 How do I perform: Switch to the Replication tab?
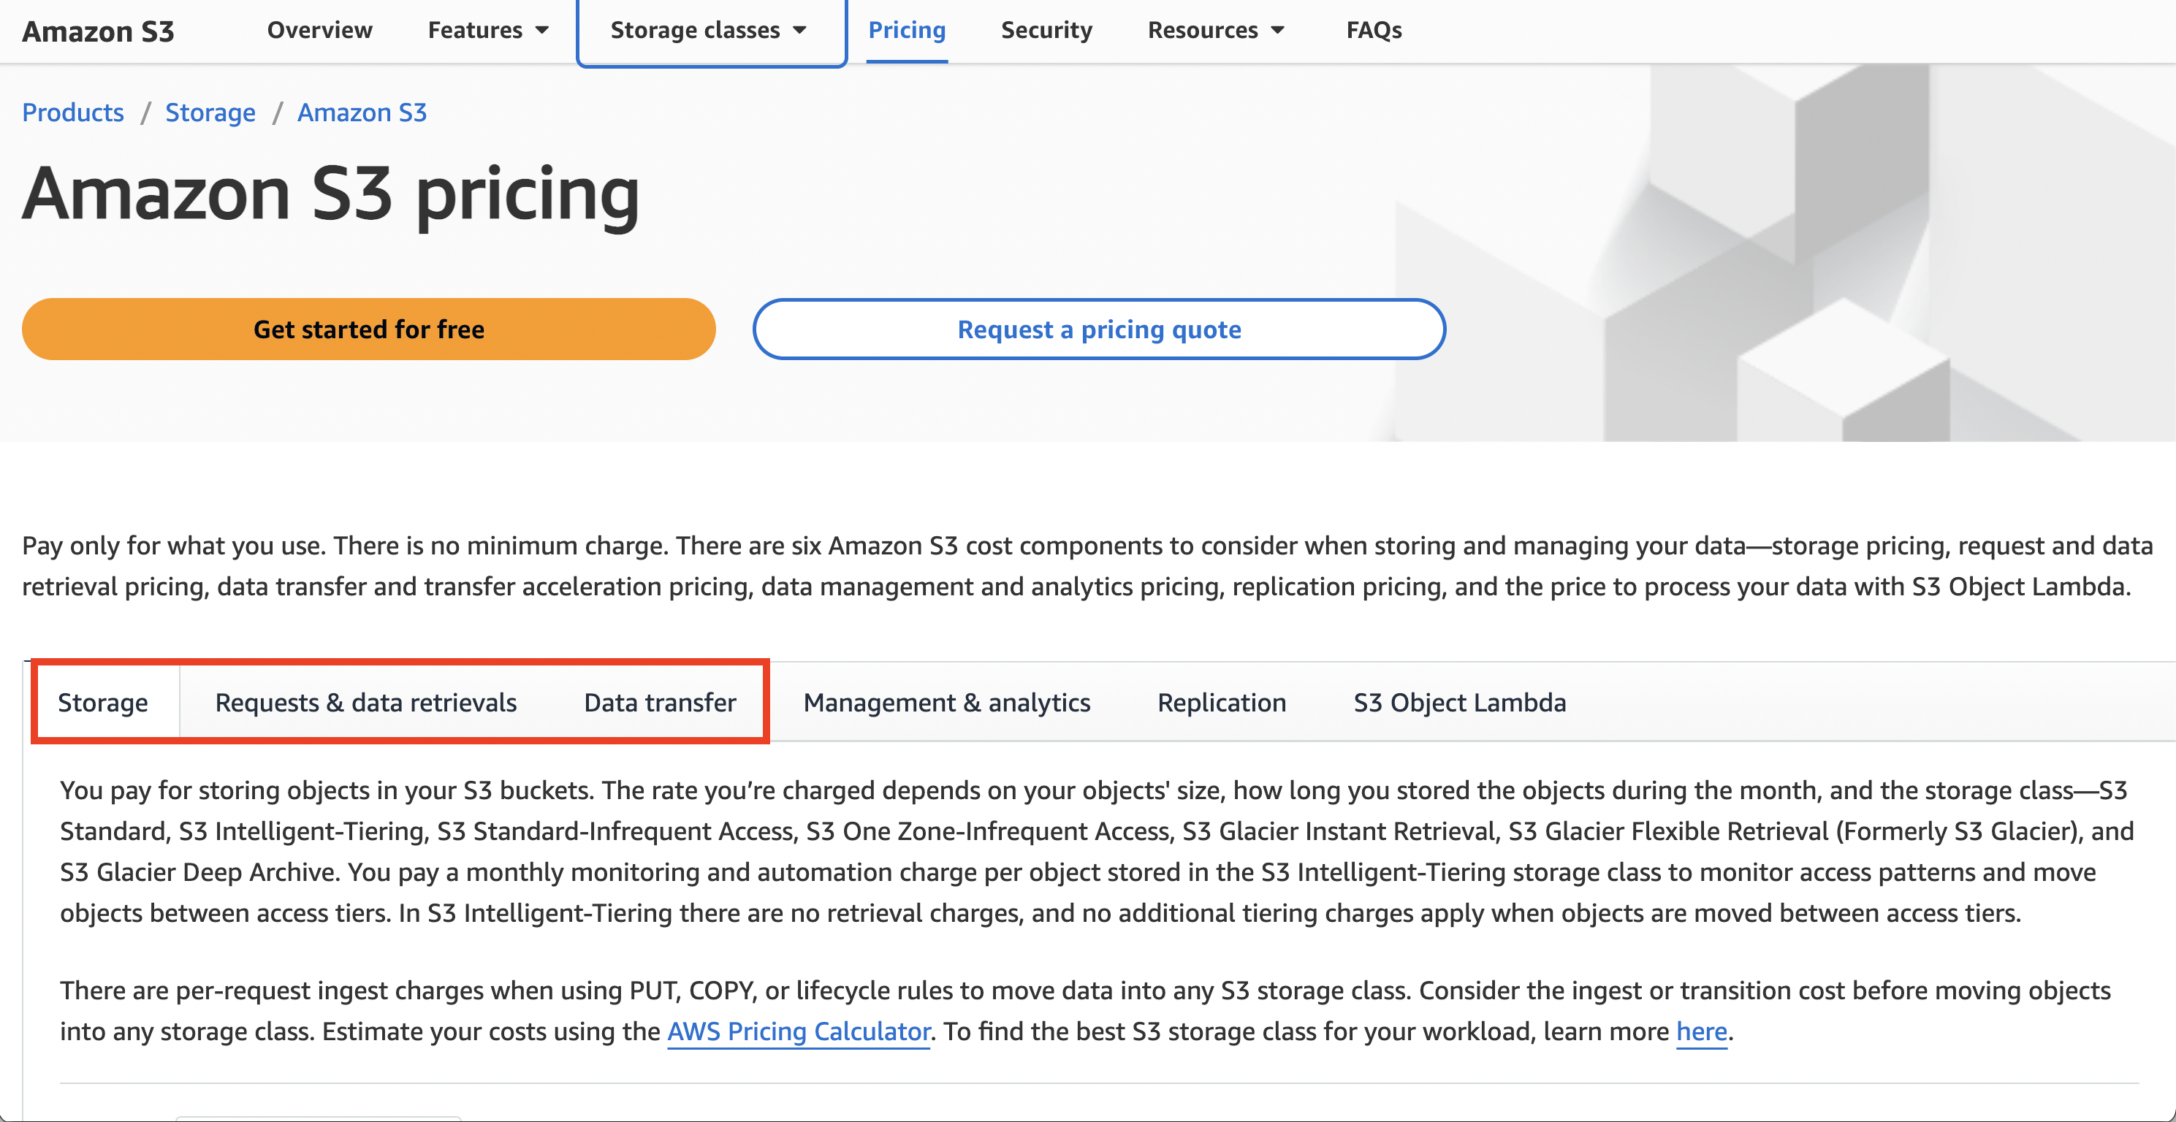pyautogui.click(x=1221, y=703)
